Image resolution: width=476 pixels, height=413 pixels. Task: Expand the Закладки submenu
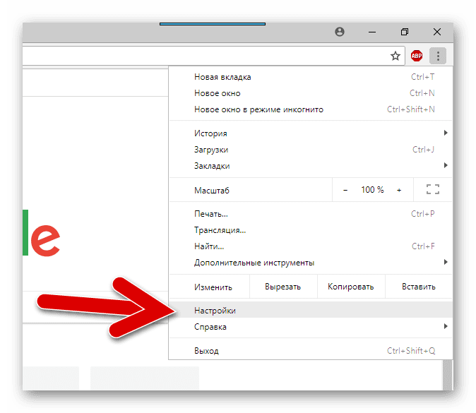tap(311, 166)
